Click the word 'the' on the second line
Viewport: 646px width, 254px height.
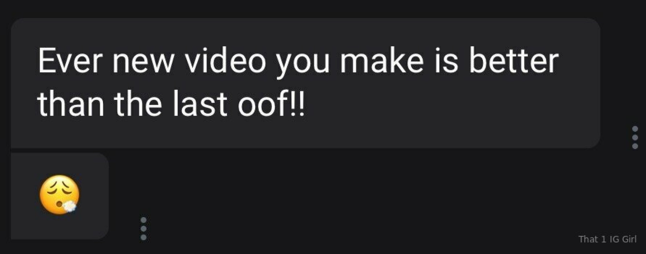pyautogui.click(x=138, y=104)
